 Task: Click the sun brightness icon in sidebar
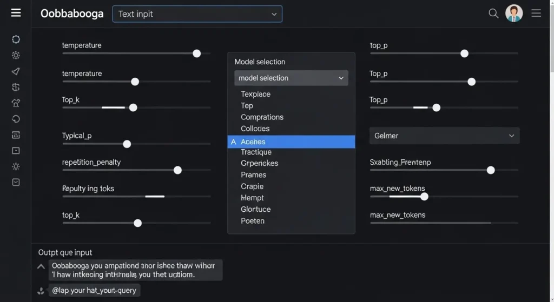coord(16,166)
